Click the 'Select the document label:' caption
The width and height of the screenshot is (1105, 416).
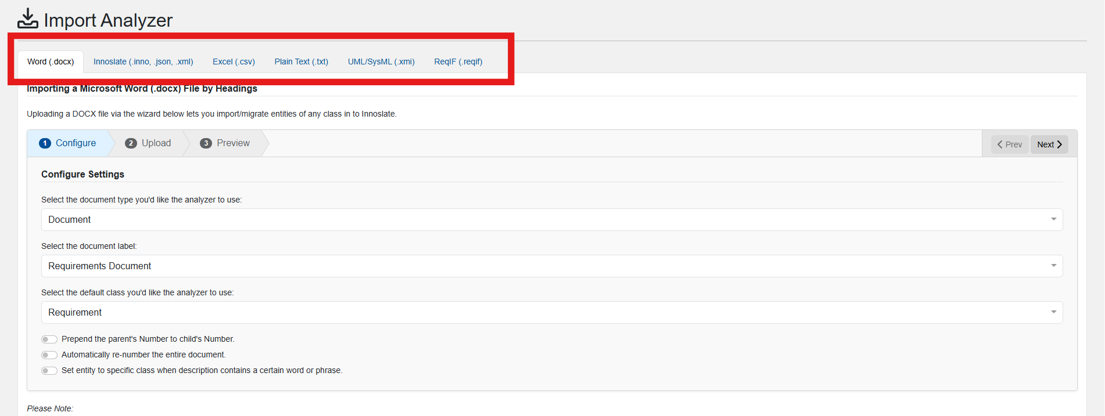[89, 246]
